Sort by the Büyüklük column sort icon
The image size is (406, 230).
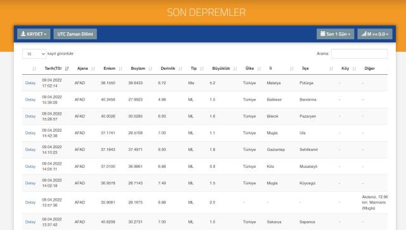point(235,68)
